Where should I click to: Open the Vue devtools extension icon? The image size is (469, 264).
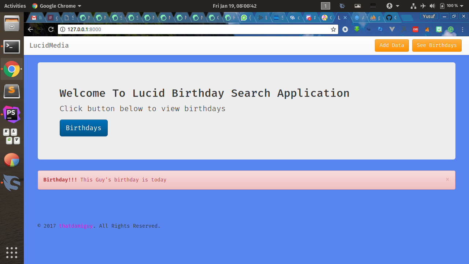click(x=392, y=29)
